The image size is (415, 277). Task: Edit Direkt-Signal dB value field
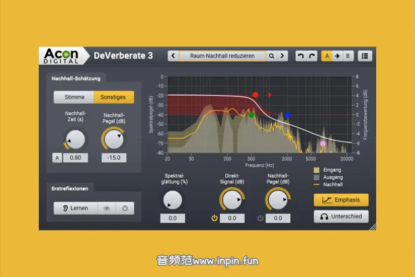(232, 218)
